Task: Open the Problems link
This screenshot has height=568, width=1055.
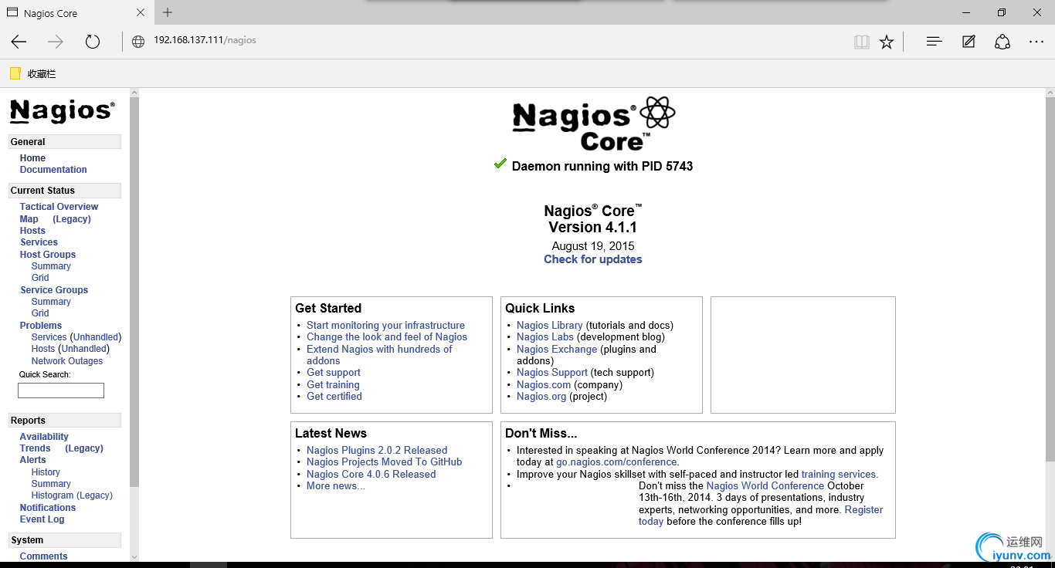Action: tap(41, 326)
